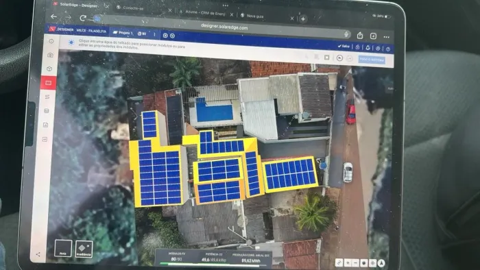Image resolution: width=480 pixels, height=270 pixels.
Task: Open the reports sidebar icon
Action: coord(46,125)
